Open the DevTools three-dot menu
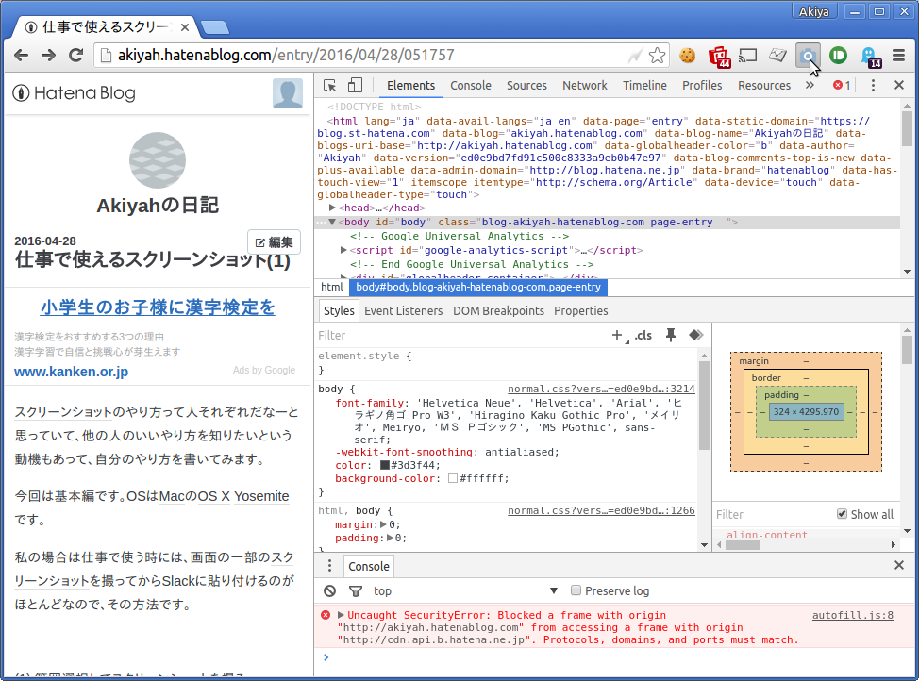919x681 pixels. click(873, 86)
